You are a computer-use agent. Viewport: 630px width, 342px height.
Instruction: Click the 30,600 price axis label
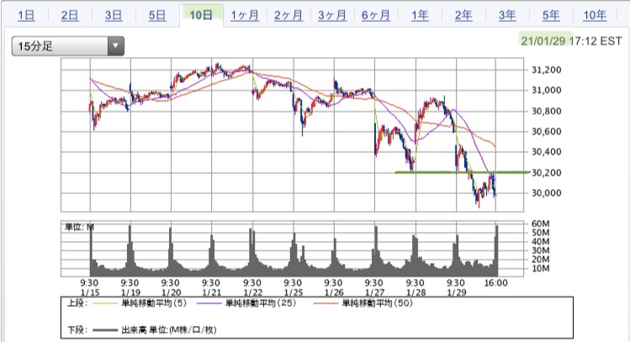pyautogui.click(x=546, y=132)
